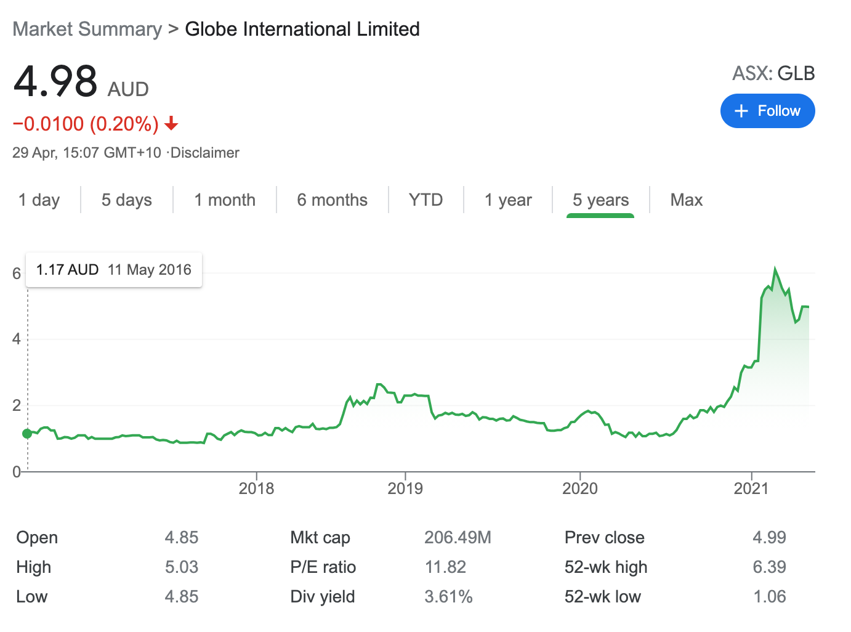Click the 2019 x-axis label
851x632 pixels.
[x=405, y=488]
